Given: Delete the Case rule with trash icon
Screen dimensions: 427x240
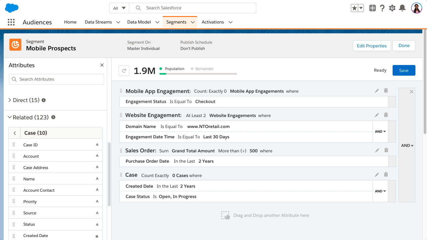Looking at the screenshot, I should [x=386, y=175].
